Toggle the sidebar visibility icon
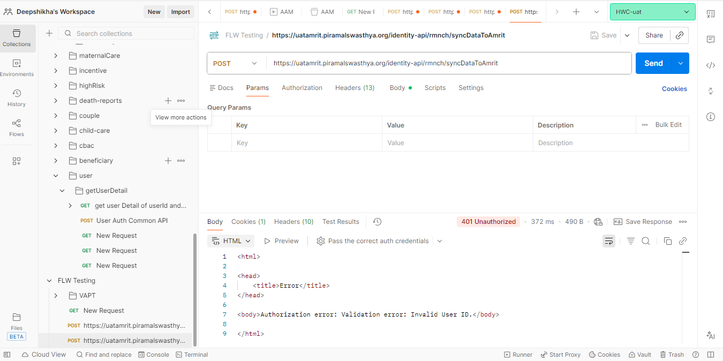This screenshot has width=723, height=361. 7,355
